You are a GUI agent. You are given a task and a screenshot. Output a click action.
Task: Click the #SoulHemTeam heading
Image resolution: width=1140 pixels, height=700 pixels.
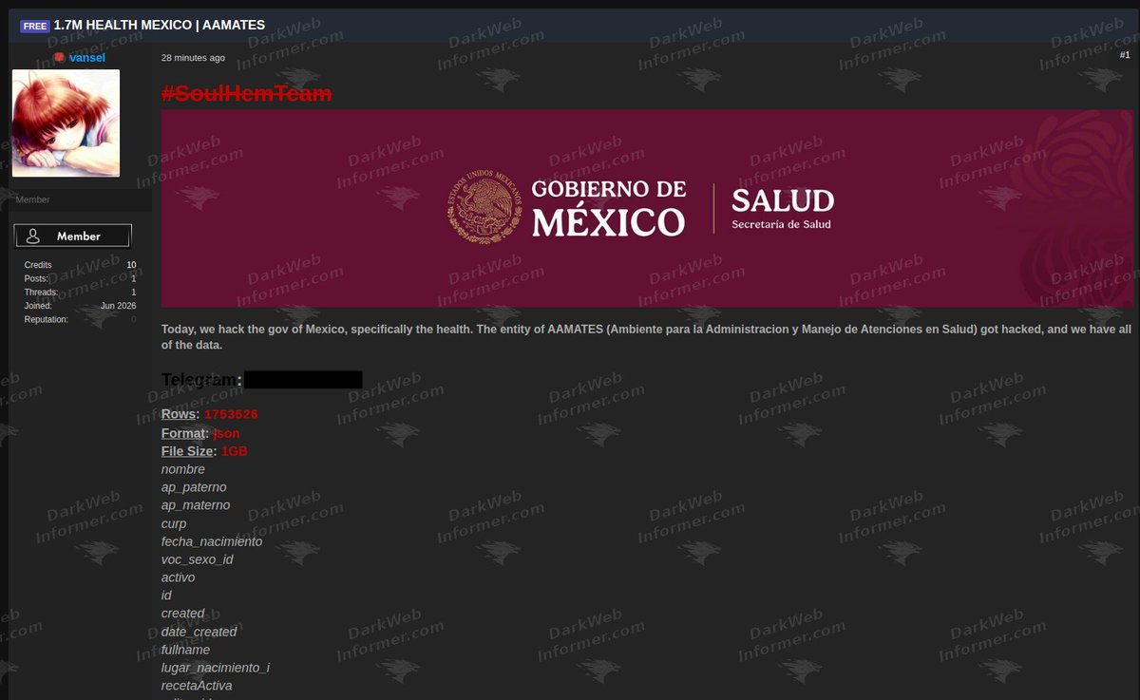coord(246,93)
